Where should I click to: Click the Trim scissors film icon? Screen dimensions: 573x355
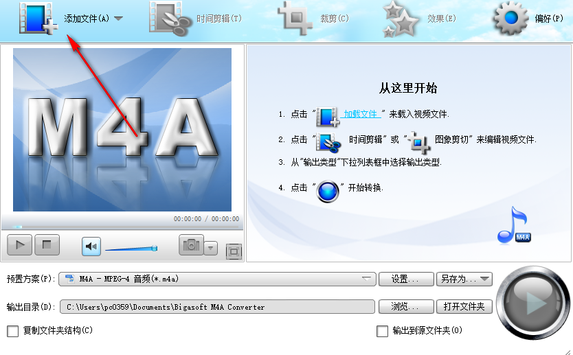(170, 19)
